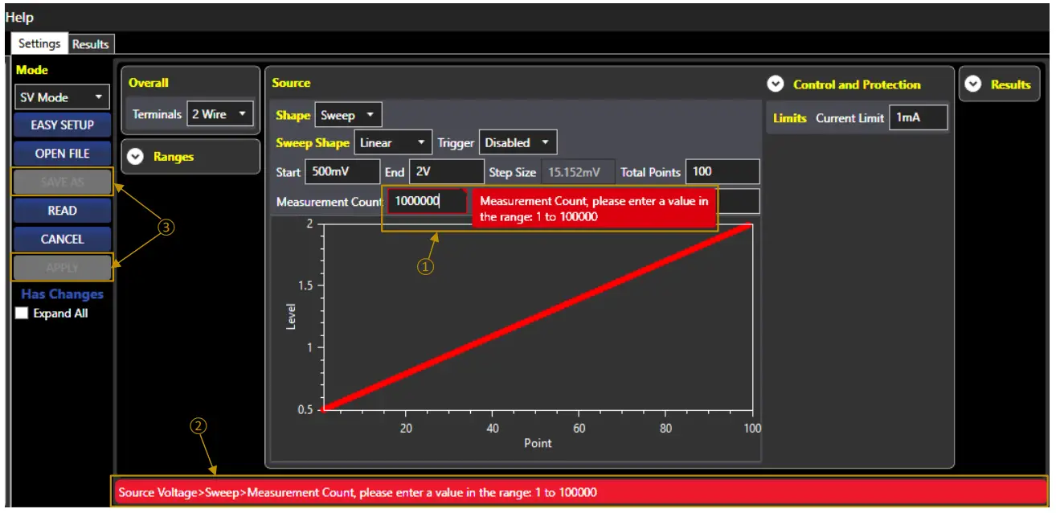The height and width of the screenshot is (513, 1056).
Task: Switch to the Results tab
Action: click(91, 44)
